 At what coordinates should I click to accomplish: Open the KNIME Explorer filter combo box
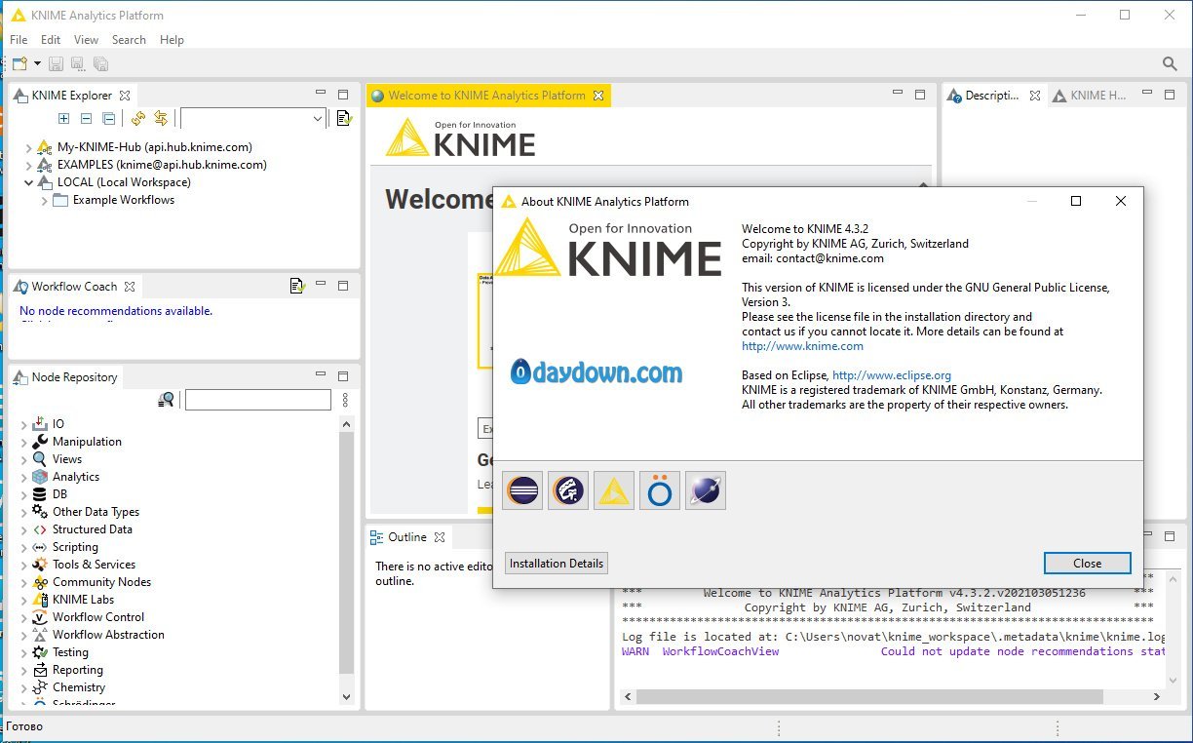[x=253, y=118]
